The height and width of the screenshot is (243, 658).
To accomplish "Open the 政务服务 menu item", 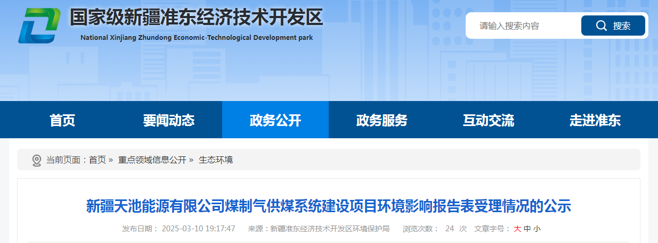I will tap(381, 120).
